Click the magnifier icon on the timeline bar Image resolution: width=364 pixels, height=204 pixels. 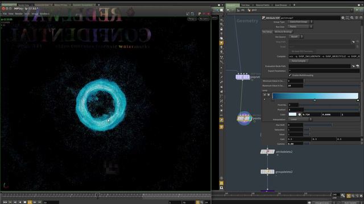343,195
